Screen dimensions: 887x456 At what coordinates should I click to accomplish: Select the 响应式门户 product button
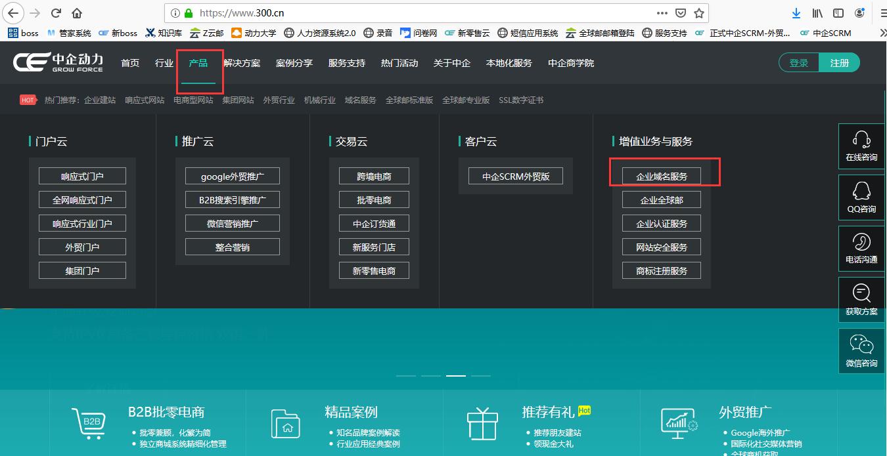click(x=82, y=176)
